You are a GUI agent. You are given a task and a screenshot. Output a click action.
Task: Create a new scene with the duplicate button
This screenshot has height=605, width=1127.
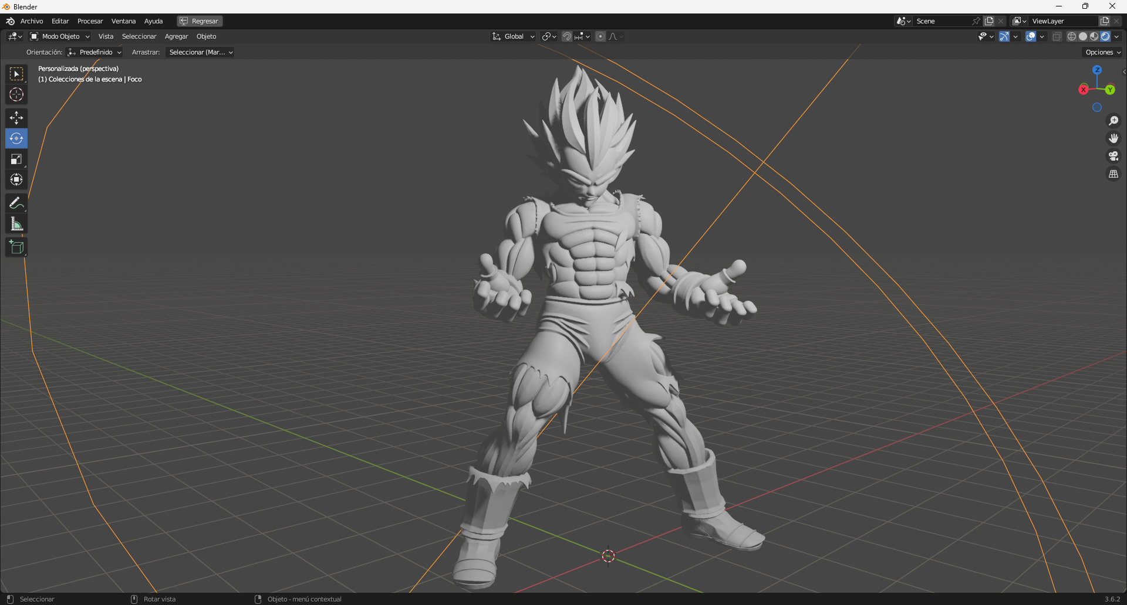(x=990, y=21)
